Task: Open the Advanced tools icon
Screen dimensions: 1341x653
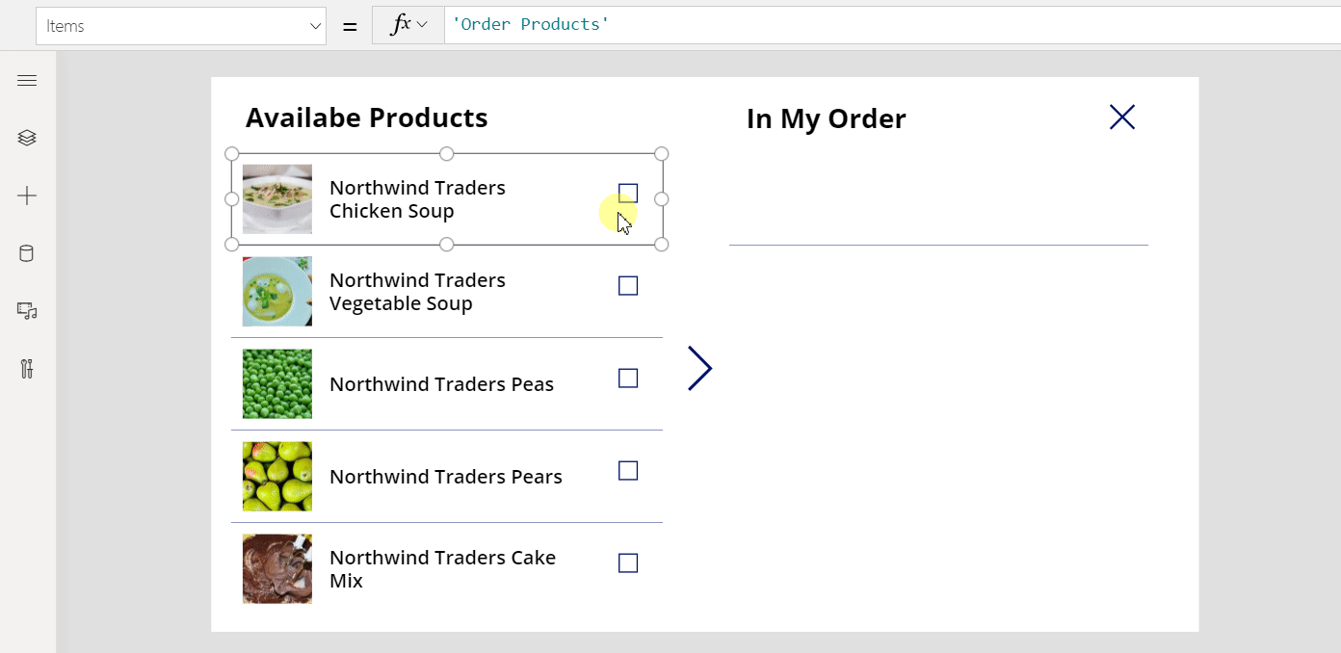Action: pyautogui.click(x=27, y=368)
